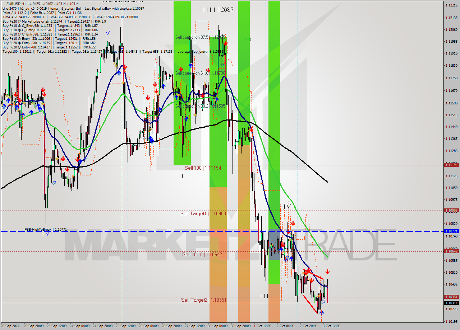Click the red 1.10351 price tag on axis

click(x=451, y=297)
